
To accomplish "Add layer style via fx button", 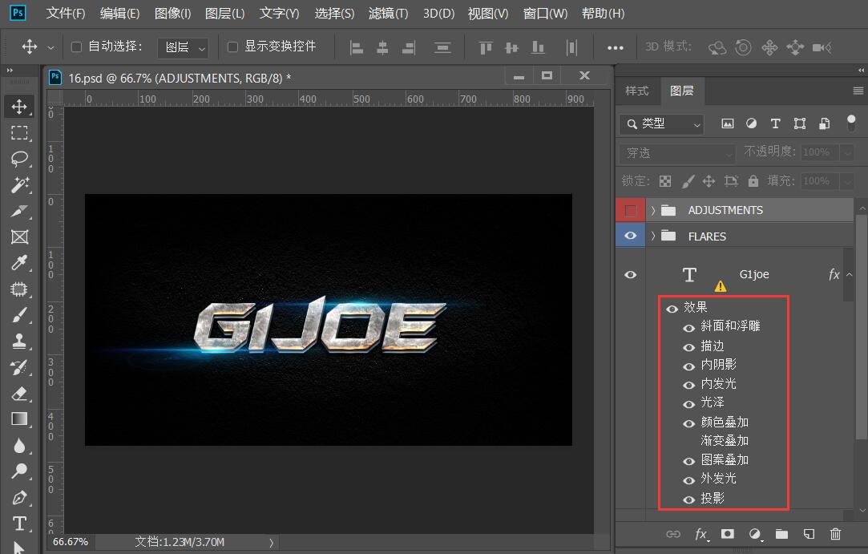I will coord(700,534).
